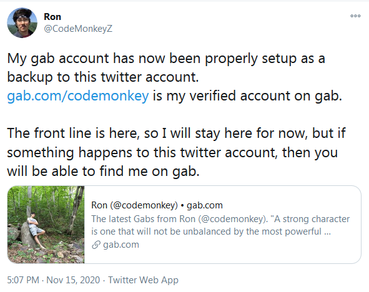Click the 5:07 PM timestamp
The image size is (369, 292).
coord(23,280)
